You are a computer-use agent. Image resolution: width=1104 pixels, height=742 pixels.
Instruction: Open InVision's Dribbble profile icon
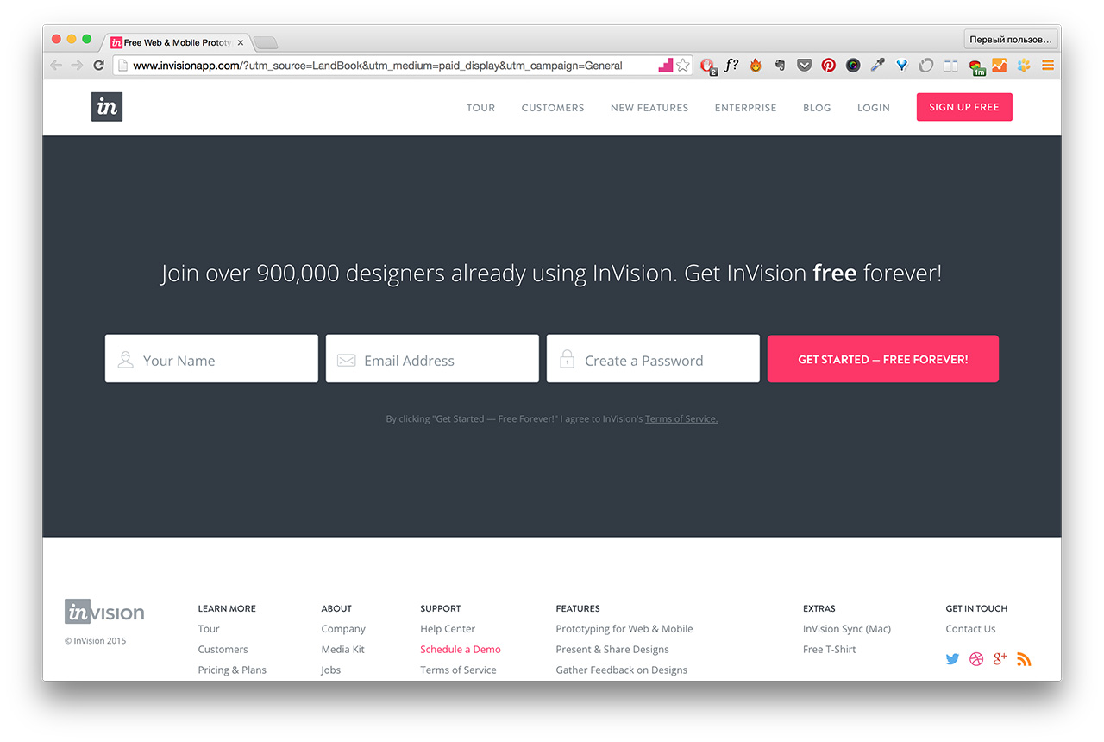[976, 659]
